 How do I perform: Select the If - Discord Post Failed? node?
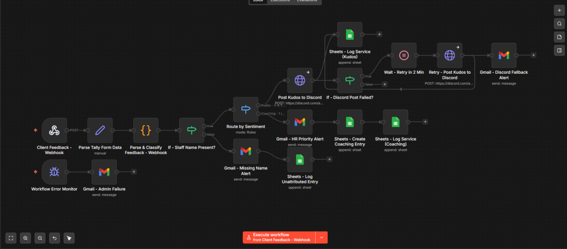click(350, 80)
